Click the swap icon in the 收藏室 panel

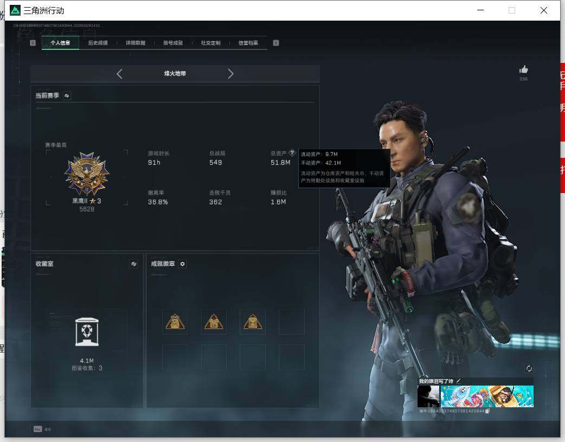pyautogui.click(x=134, y=264)
